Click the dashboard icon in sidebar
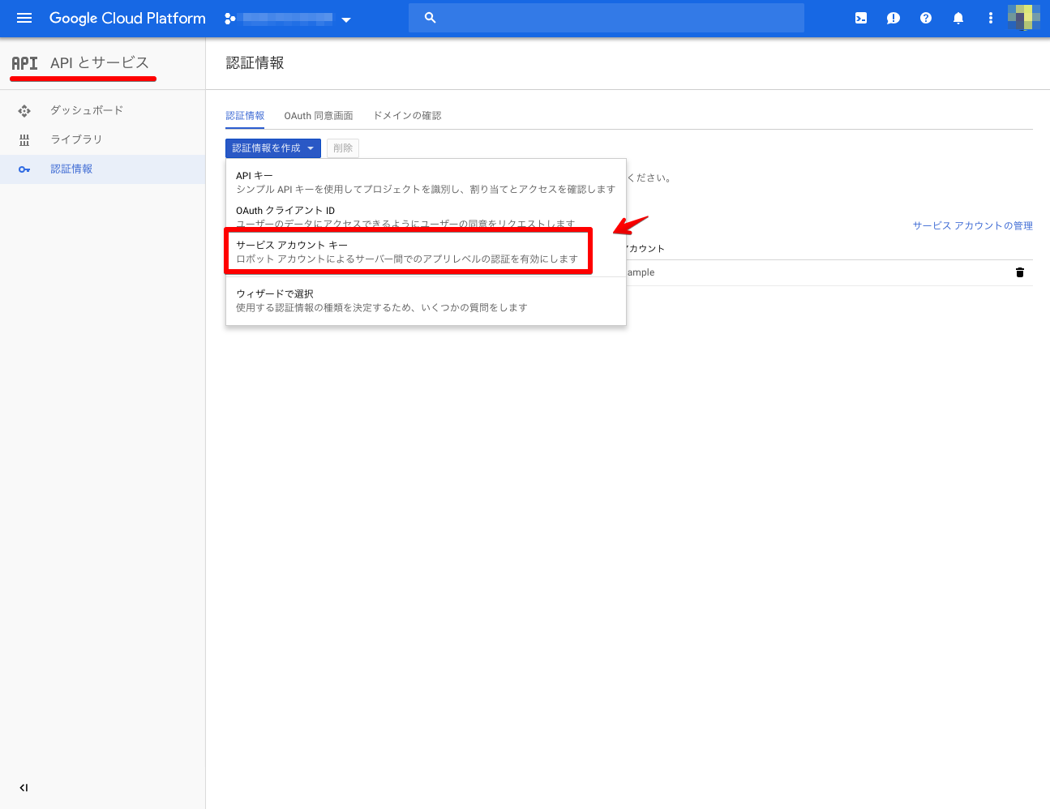1050x809 pixels. (x=24, y=110)
